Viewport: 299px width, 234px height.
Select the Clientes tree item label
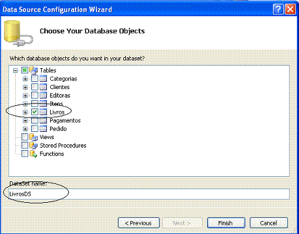pos(60,87)
